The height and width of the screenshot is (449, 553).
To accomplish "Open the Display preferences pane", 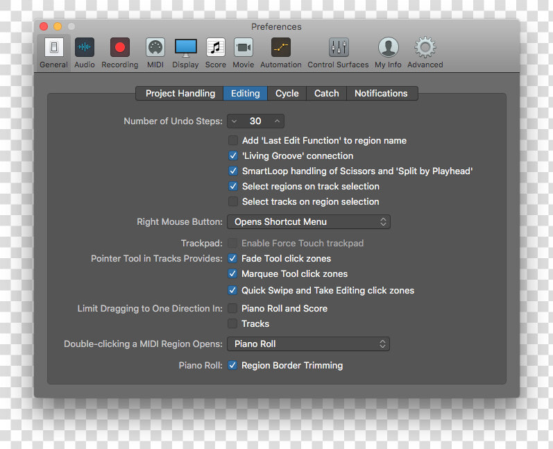I will click(185, 53).
